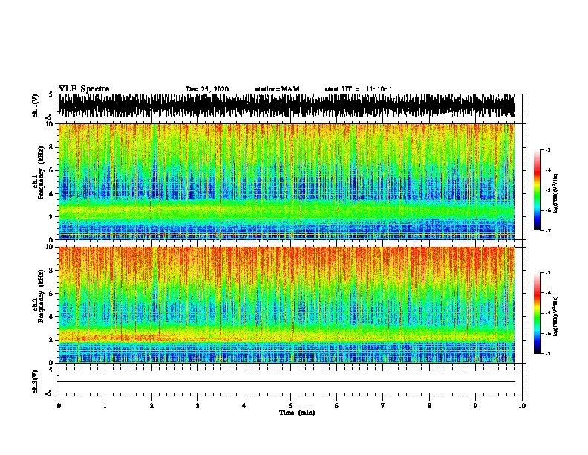The width and height of the screenshot is (588, 455).
Task: Click the ch.1 color scale log(PSD) unit label
Action: point(555,194)
